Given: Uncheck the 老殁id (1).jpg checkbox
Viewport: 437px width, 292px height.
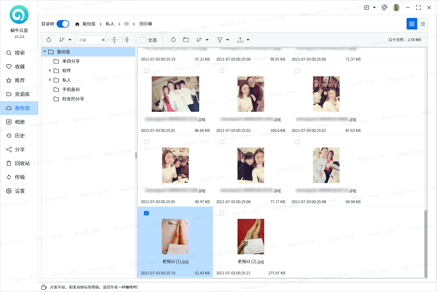Looking at the screenshot, I should point(146,213).
